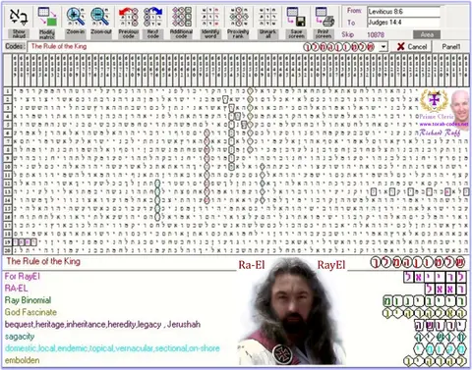Click the Save screen icon
472x370 pixels.
[x=296, y=17]
